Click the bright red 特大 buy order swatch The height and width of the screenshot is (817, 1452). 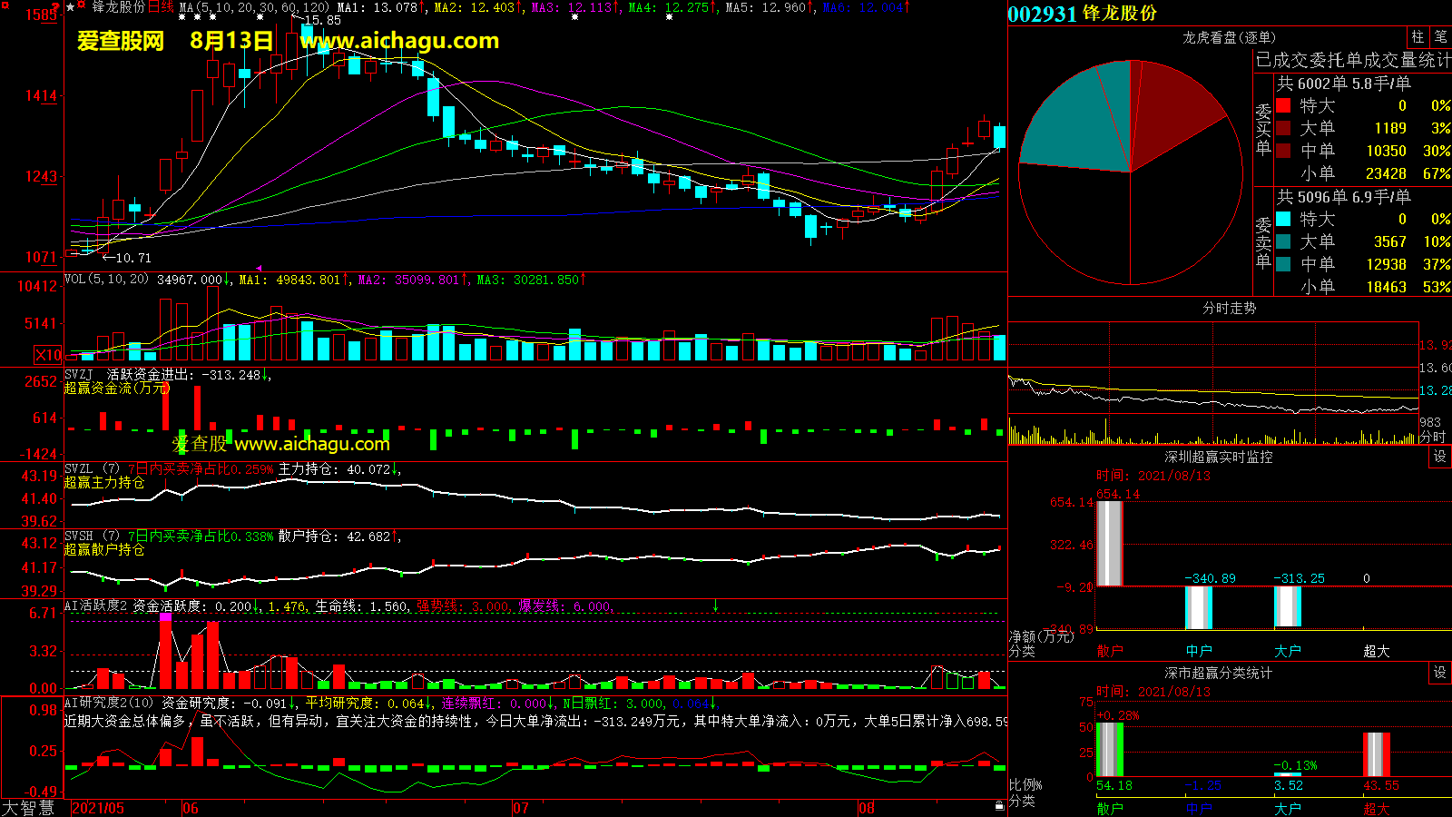click(x=1283, y=105)
